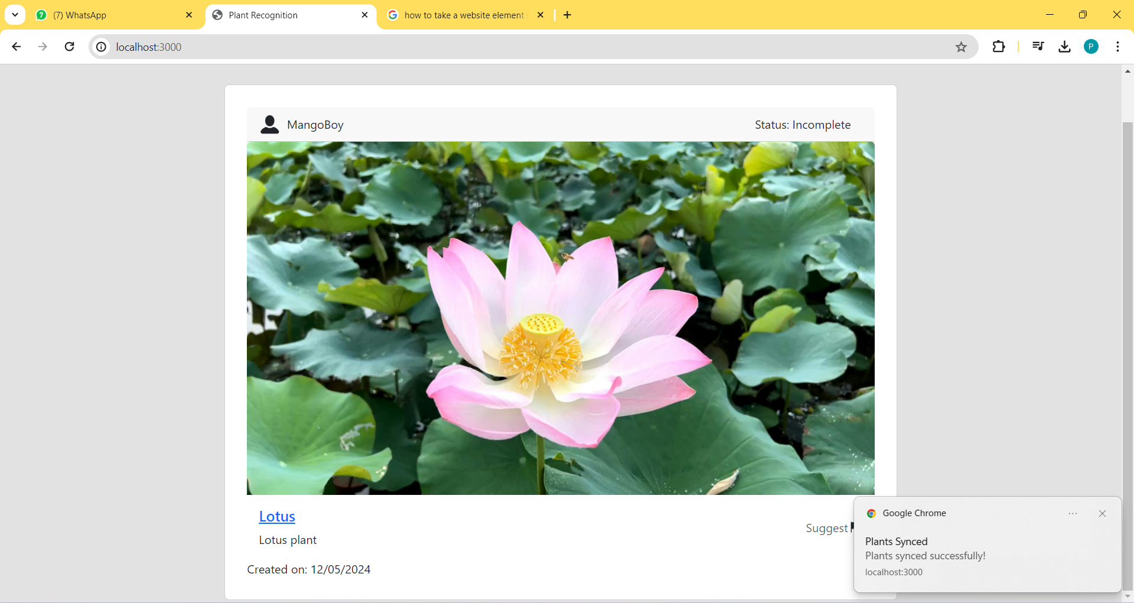Click the lotus flower image

561,318
